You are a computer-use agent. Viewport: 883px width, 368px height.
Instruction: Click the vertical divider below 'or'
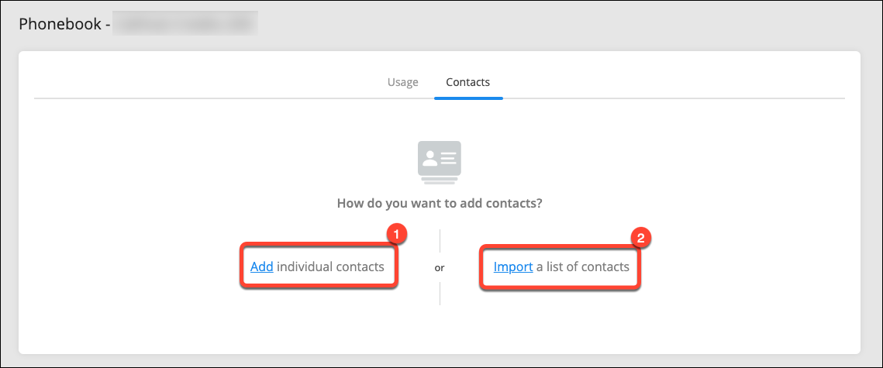point(440,293)
